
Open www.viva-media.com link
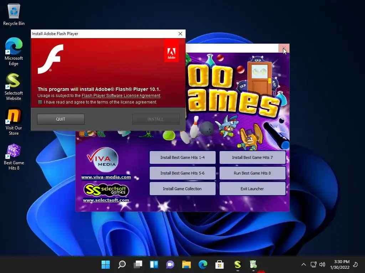tap(106, 177)
